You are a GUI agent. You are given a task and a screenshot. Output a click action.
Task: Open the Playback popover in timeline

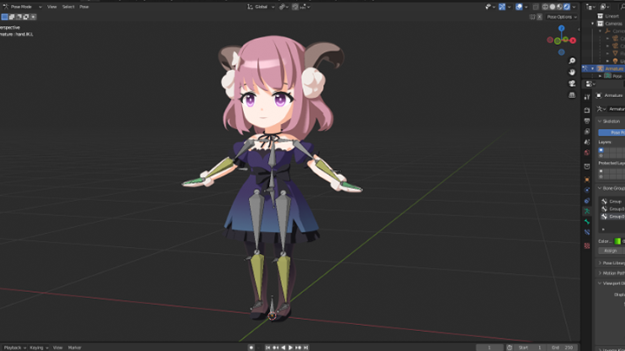point(15,348)
